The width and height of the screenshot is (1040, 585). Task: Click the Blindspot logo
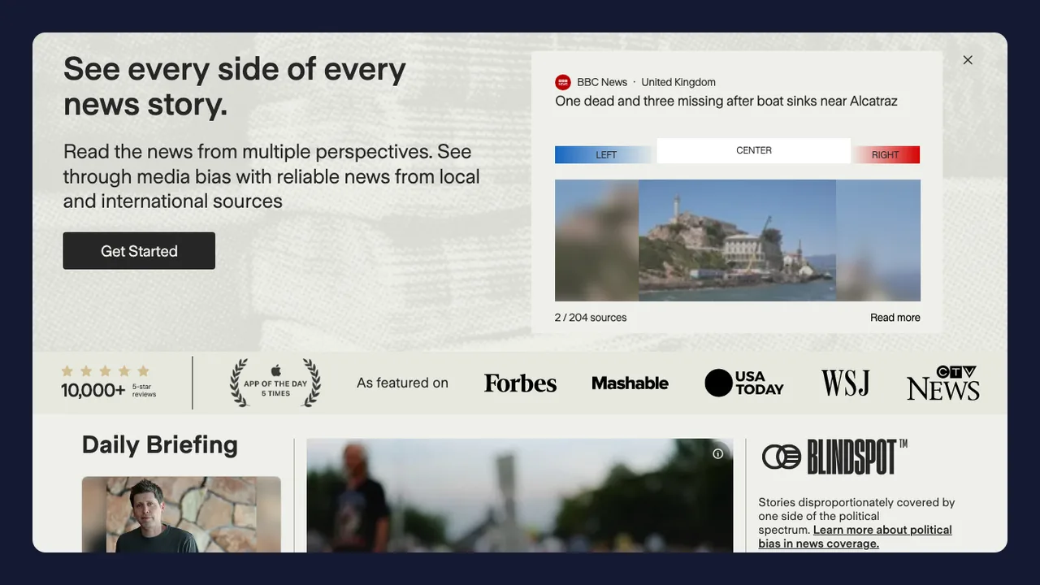tap(834, 457)
